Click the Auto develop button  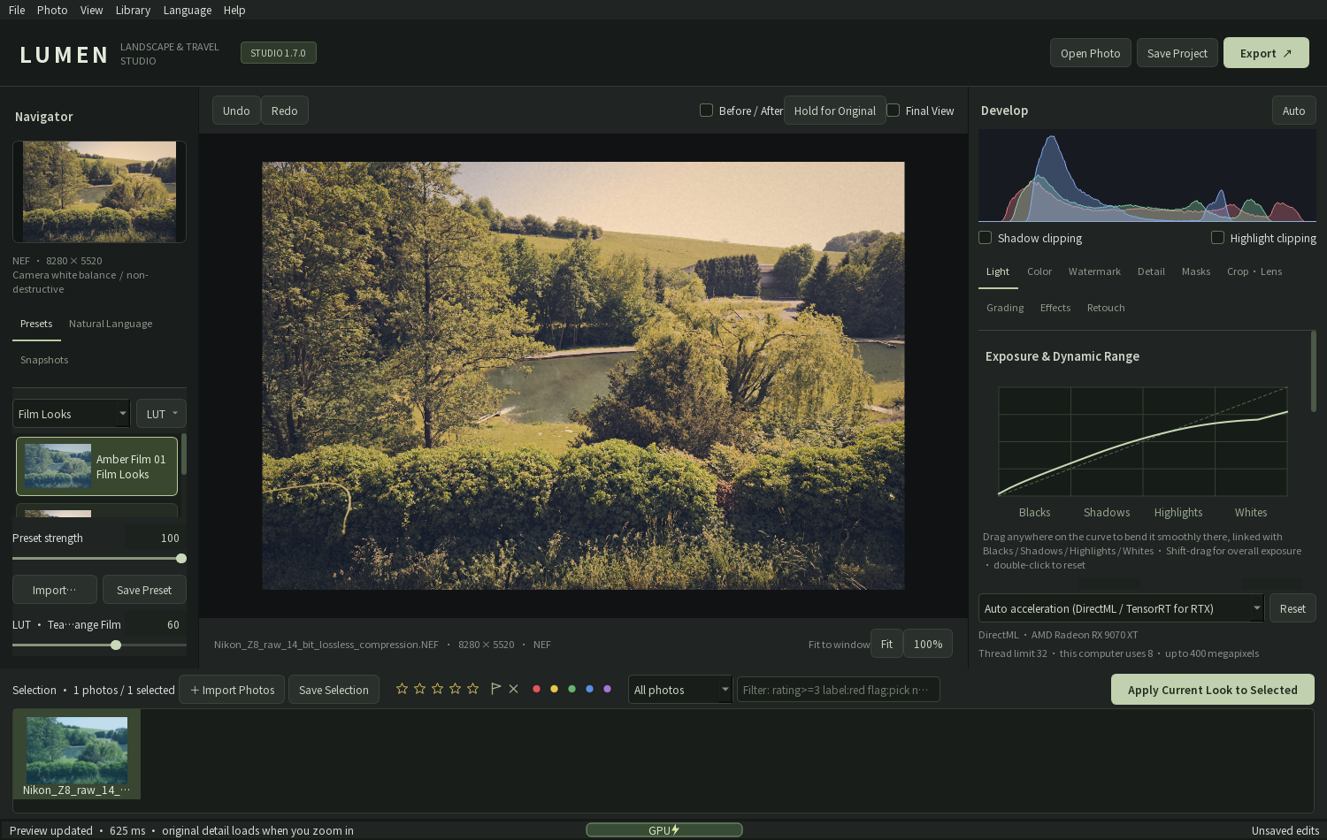pos(1293,111)
